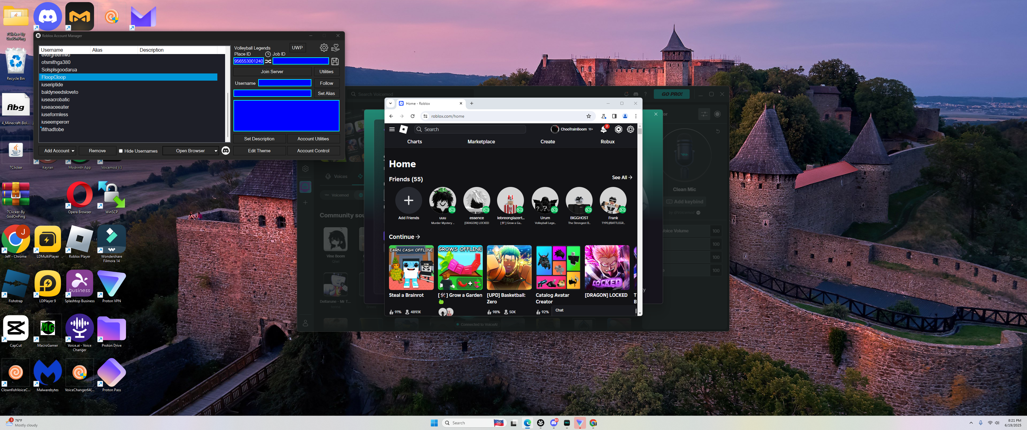Click the donate heart-hand icon
This screenshot has height=430, width=1027.
pyautogui.click(x=335, y=48)
